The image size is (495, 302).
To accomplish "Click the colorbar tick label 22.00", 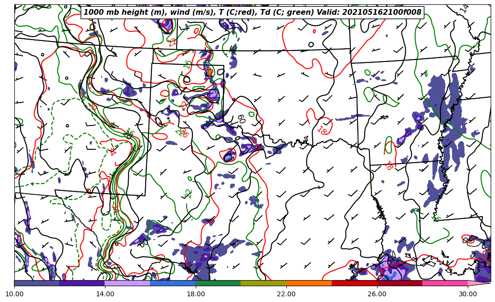I will [x=286, y=294].
